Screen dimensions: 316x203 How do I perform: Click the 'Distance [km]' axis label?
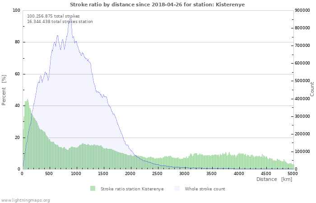tap(274, 179)
